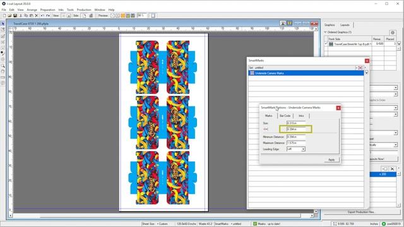Open the dropdown just below Graphics Order
The height and width of the screenshot is (227, 404).
(395, 108)
